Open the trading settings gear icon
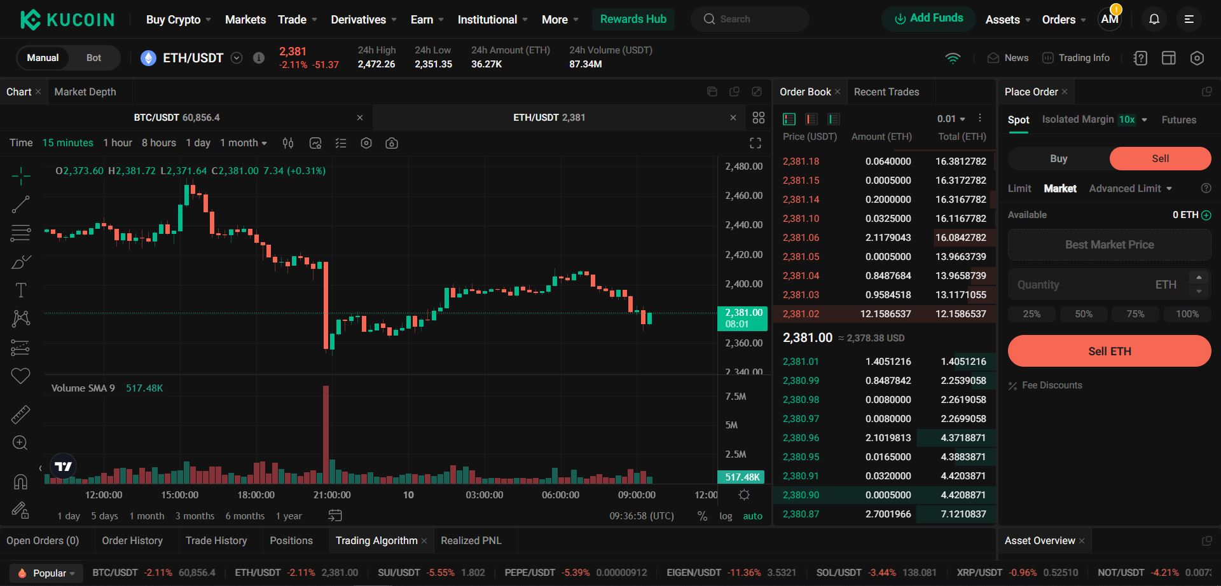 point(1197,58)
